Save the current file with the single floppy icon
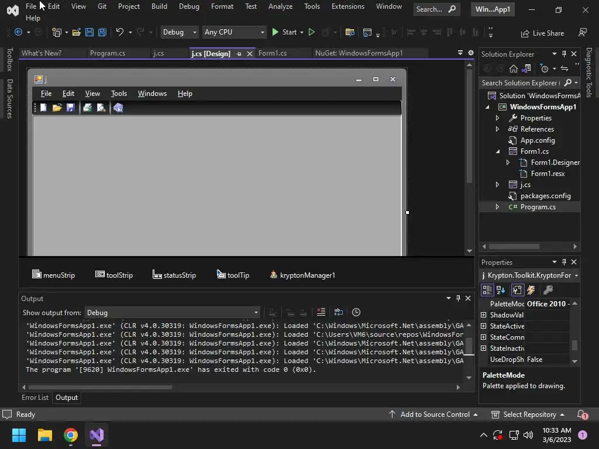 click(89, 33)
